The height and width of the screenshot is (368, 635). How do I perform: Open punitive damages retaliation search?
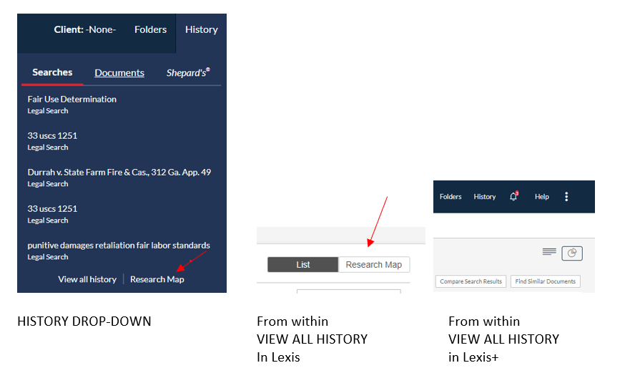[119, 245]
